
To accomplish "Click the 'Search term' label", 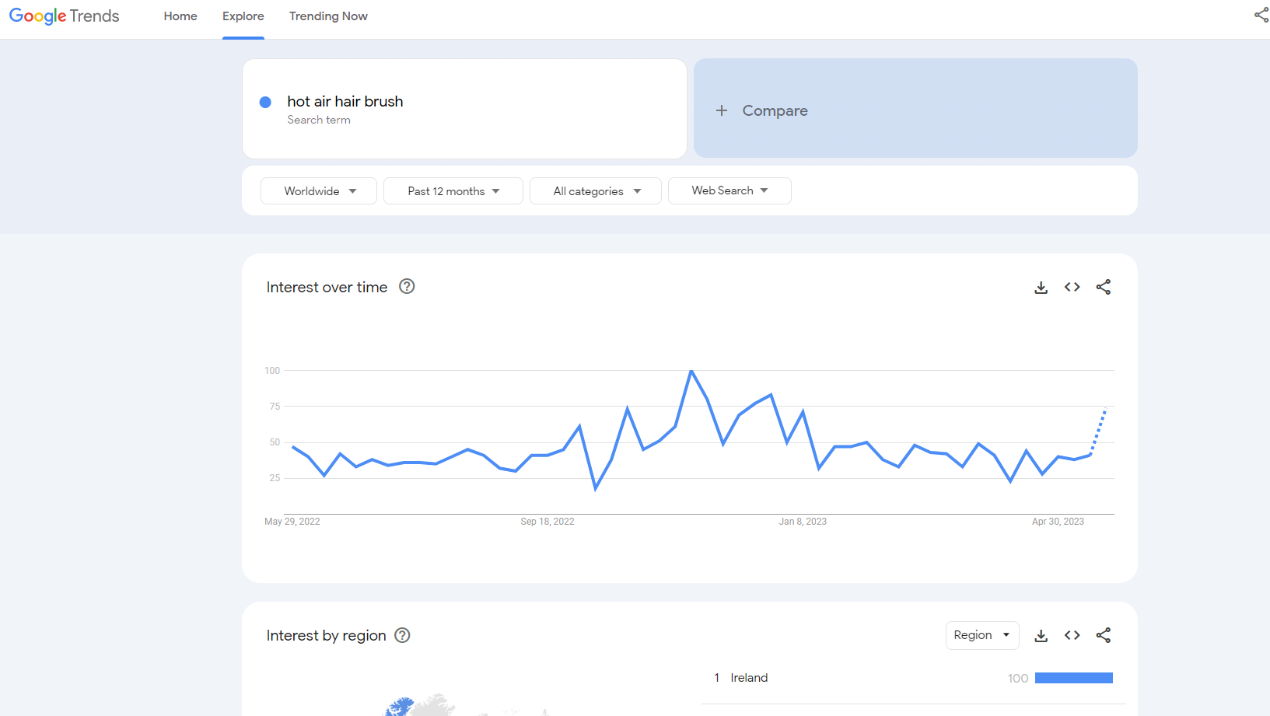I will coord(319,120).
